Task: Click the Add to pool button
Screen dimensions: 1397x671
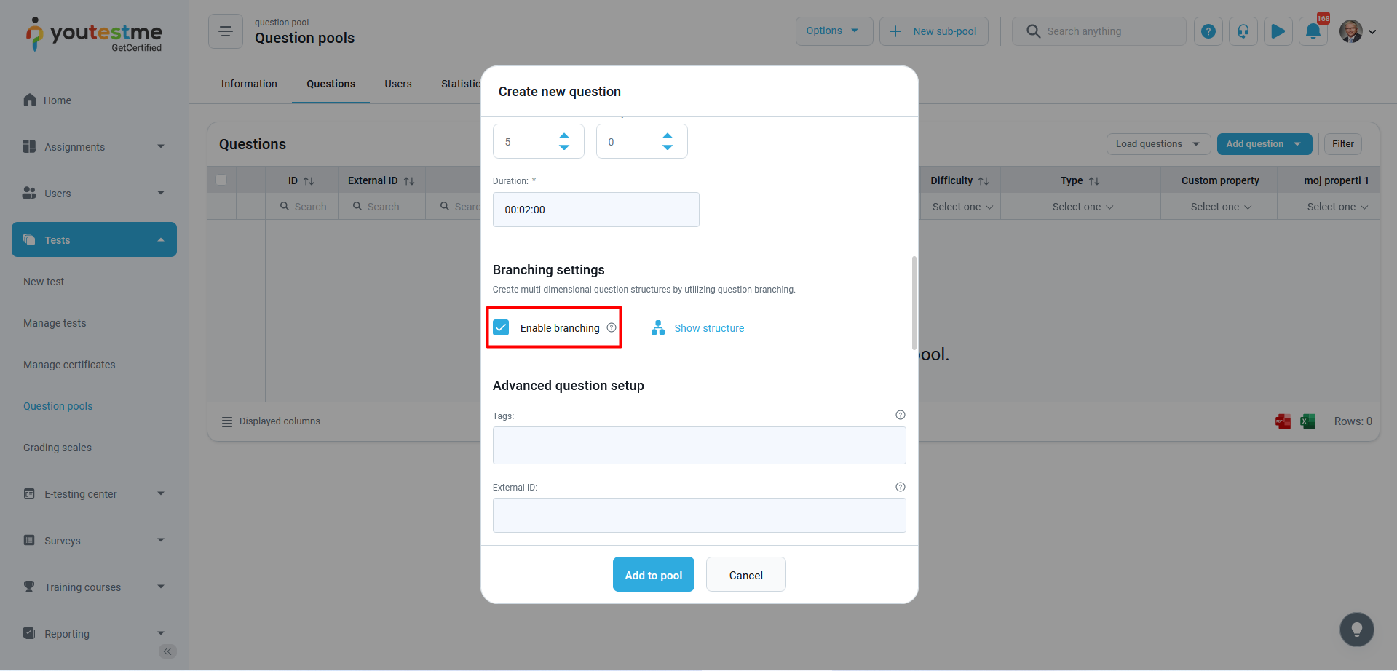Action: (653, 575)
